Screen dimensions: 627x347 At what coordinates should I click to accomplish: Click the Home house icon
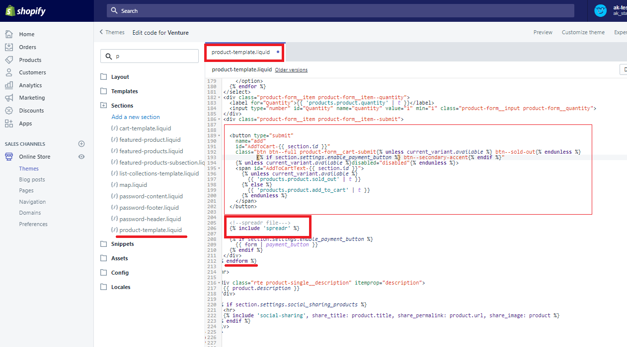click(x=9, y=34)
